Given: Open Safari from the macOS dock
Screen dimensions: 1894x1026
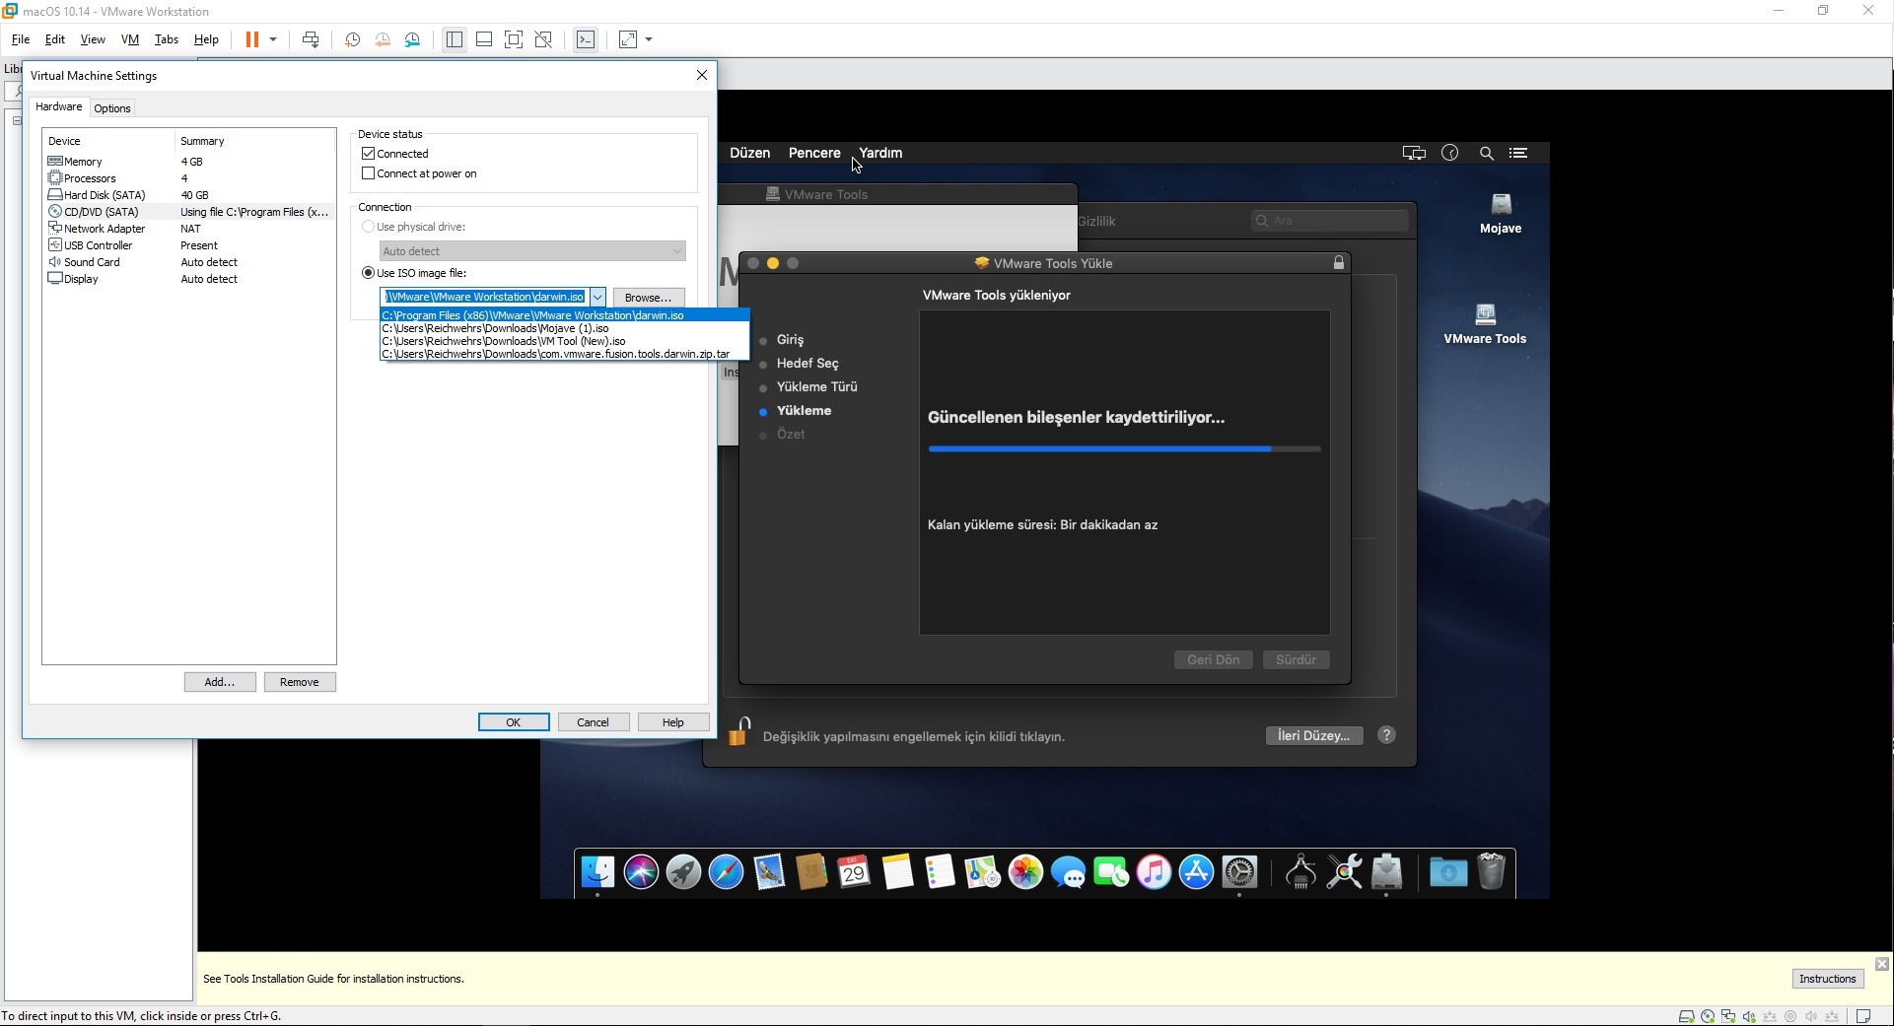Looking at the screenshot, I should point(727,872).
